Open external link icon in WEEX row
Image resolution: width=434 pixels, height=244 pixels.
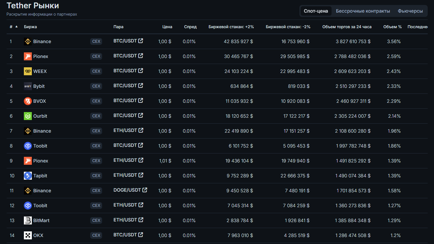[x=141, y=71]
